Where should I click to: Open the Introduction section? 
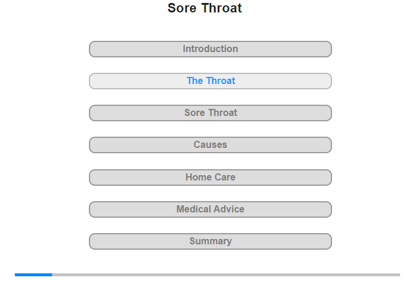point(210,49)
